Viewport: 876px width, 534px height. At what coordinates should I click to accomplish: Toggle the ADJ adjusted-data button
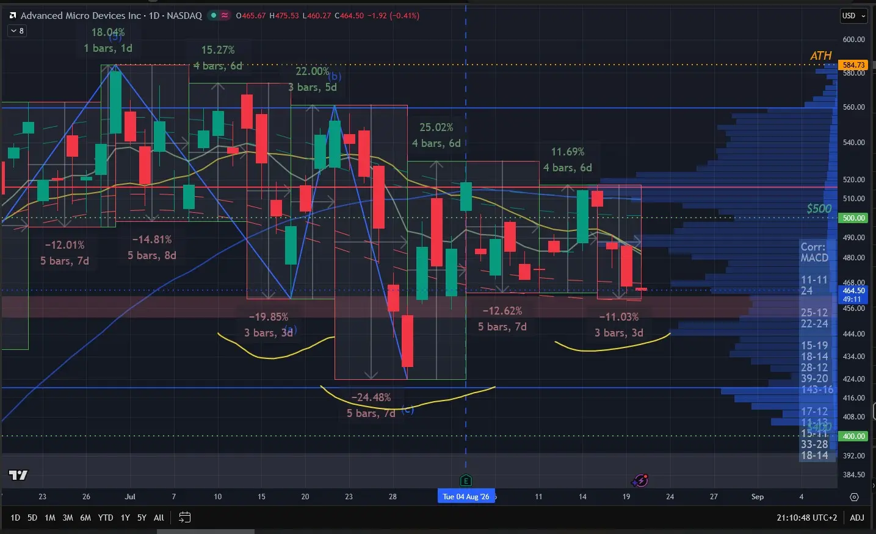click(857, 518)
